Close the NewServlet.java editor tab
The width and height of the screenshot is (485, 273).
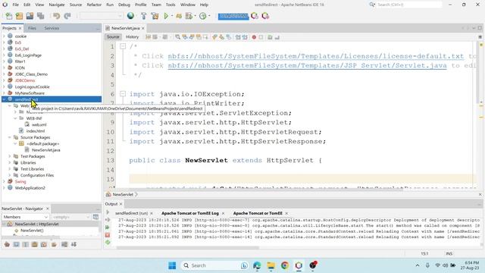pyautogui.click(x=143, y=28)
